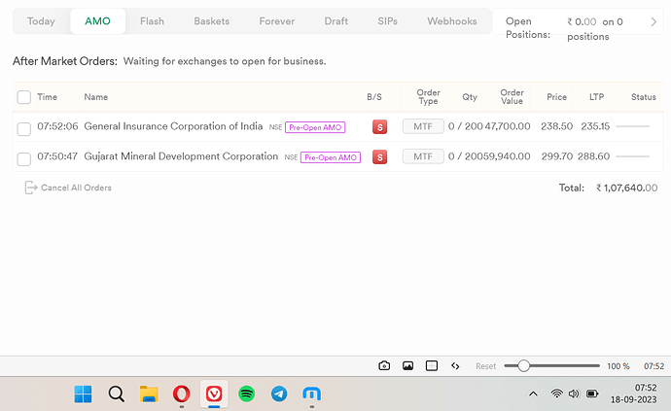The image size is (671, 411).
Task: Open the Windows Start menu
Action: pos(83,394)
